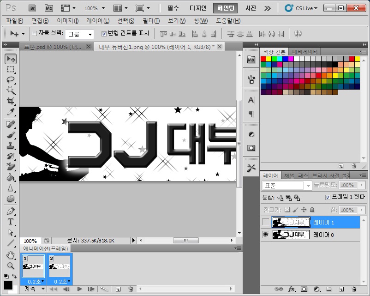Select the Brush tool
The height and width of the screenshot is (296, 370).
click(x=11, y=135)
